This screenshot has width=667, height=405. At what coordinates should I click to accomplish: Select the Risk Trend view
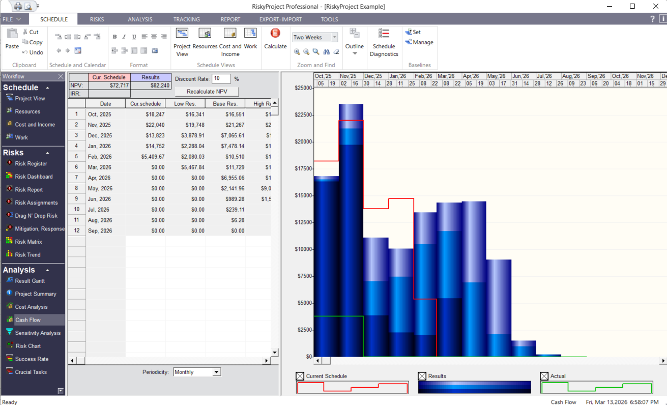click(x=27, y=254)
